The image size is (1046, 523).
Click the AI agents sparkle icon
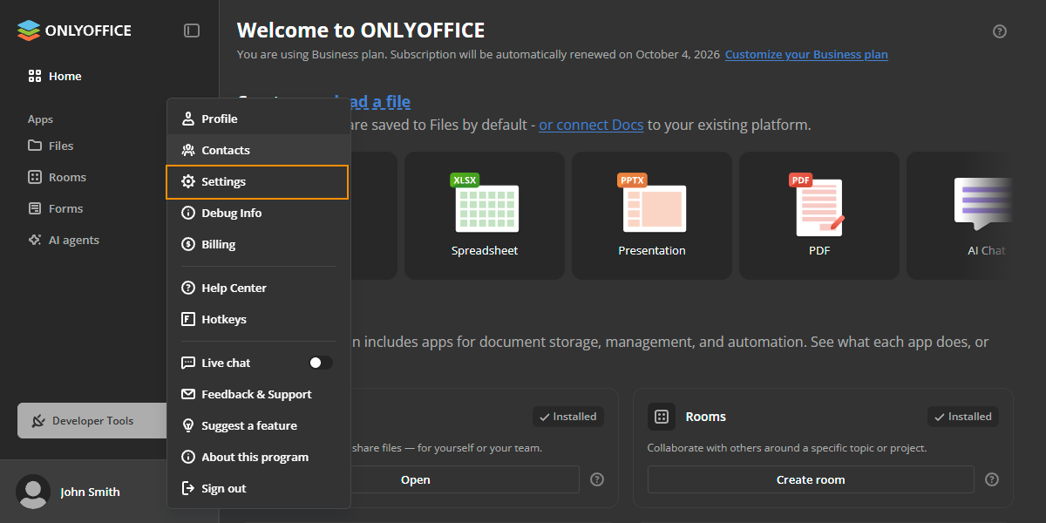(x=35, y=240)
